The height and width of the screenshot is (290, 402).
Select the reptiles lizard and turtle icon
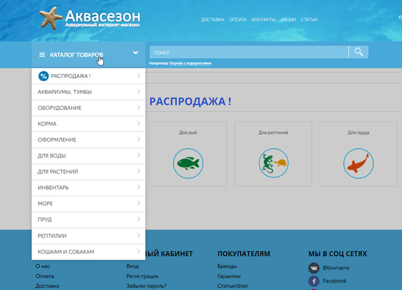point(273,163)
